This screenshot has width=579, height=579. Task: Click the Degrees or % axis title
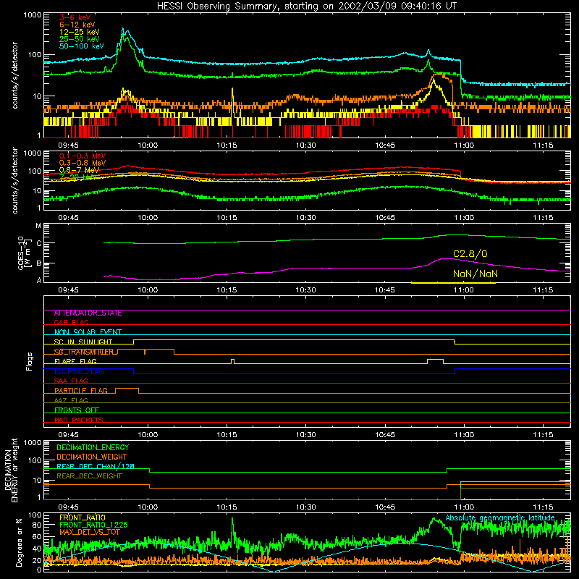19,542
